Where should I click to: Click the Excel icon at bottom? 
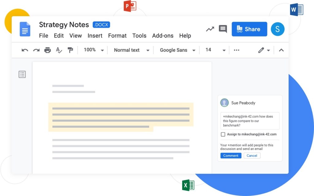pos(188,185)
